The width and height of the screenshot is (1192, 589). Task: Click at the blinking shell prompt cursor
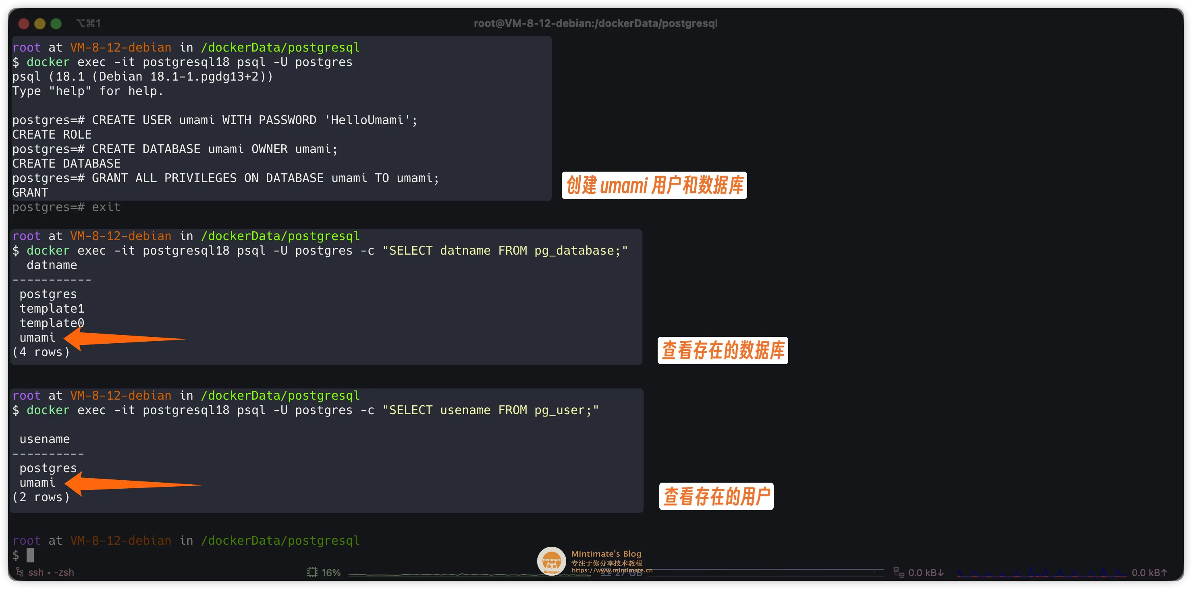(x=31, y=555)
